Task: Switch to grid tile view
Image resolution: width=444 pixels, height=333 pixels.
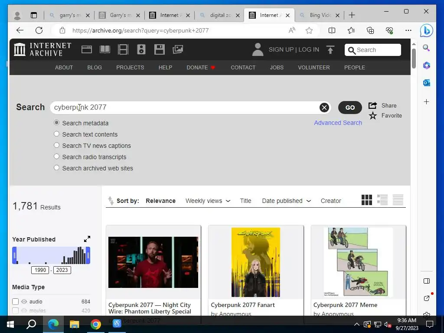Action: click(367, 200)
